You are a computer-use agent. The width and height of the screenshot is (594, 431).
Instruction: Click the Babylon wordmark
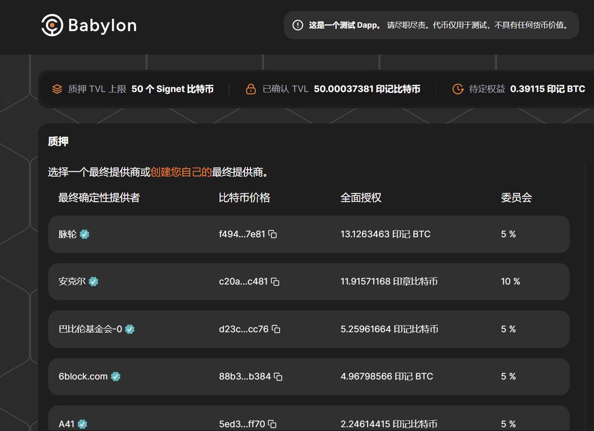[102, 25]
